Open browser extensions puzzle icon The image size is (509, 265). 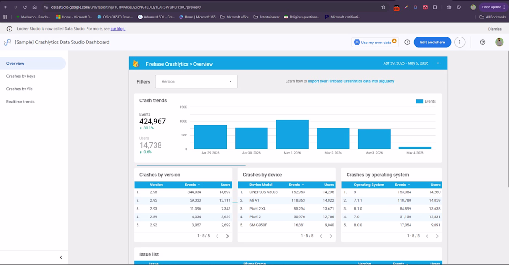[435, 7]
